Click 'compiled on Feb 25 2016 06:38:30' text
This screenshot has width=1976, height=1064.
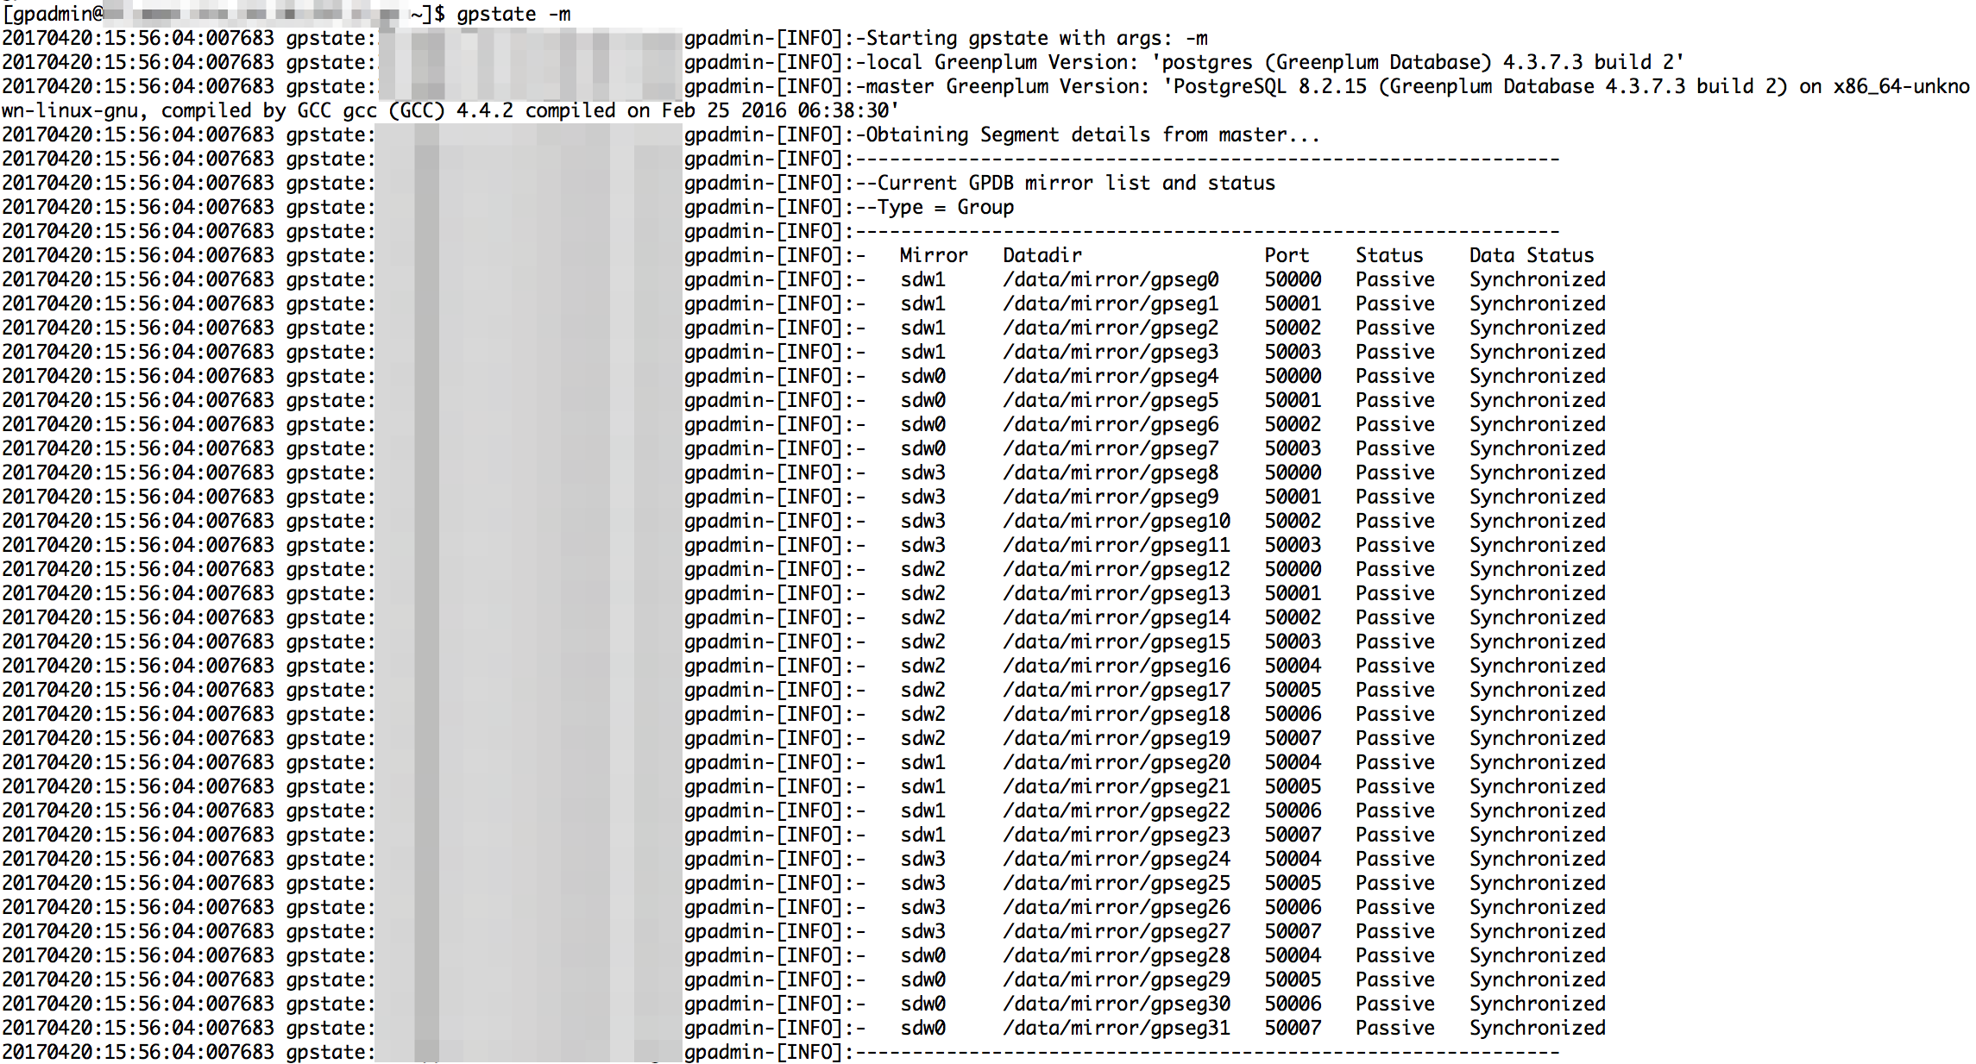[x=712, y=110]
